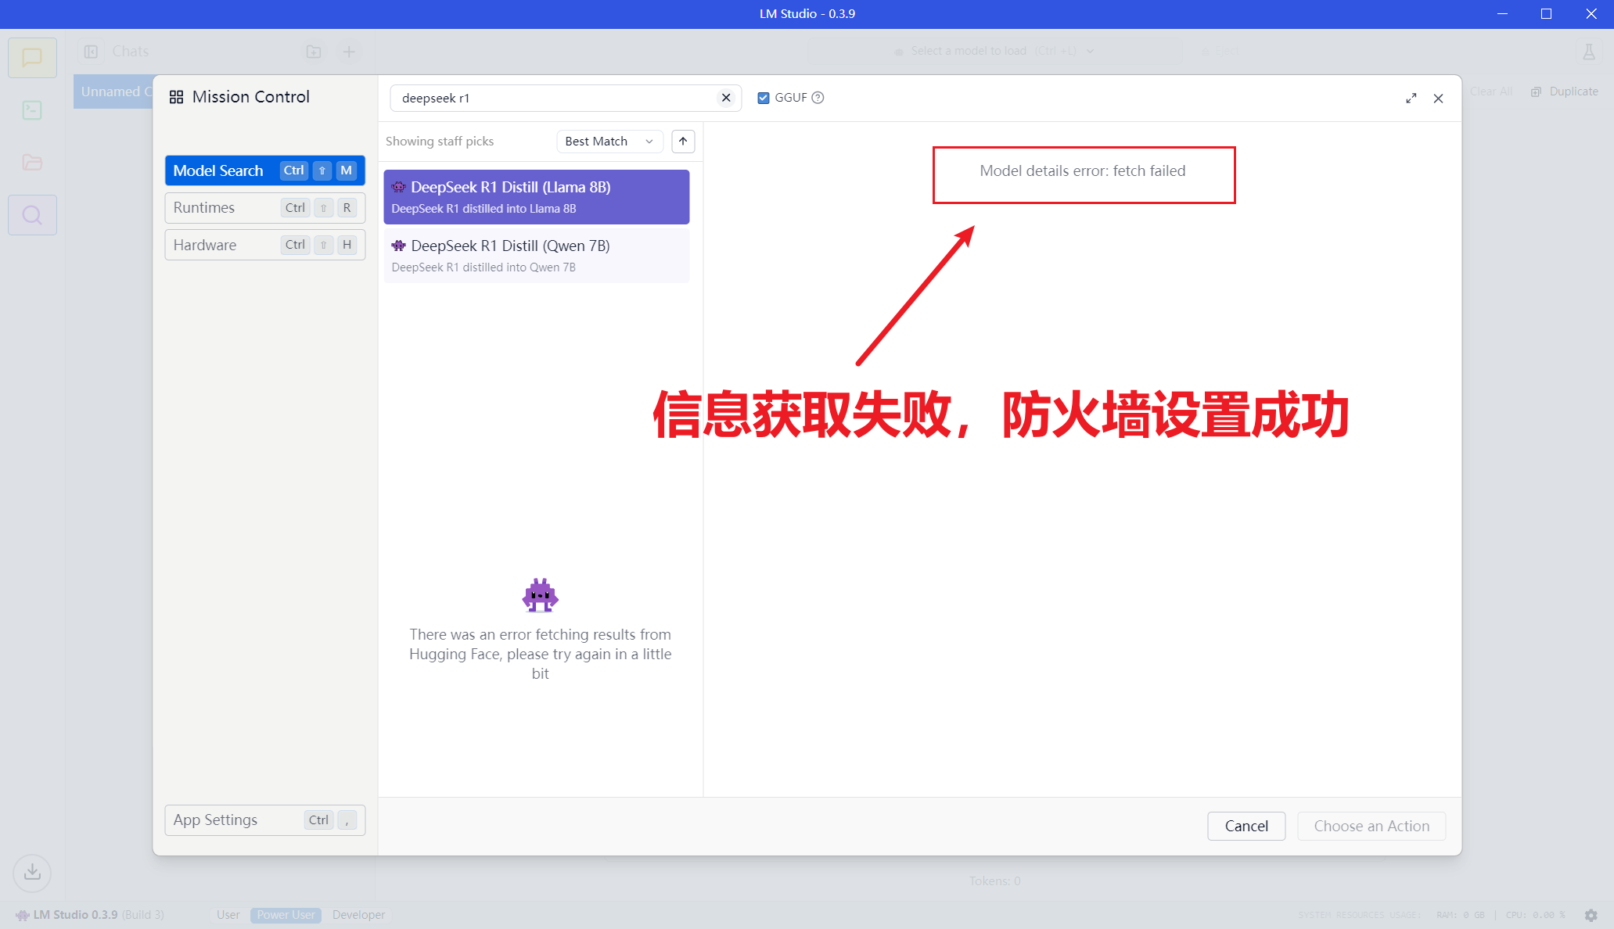Open the flask icon at top right
This screenshot has width=1614, height=929.
point(1589,52)
